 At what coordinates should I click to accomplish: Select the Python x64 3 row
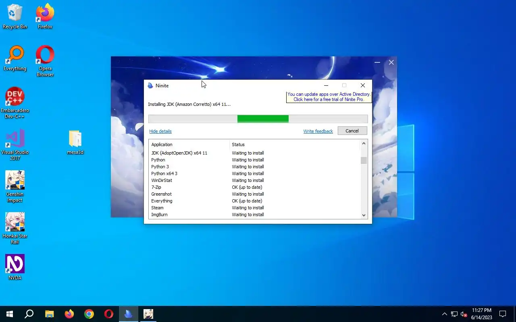coord(254,173)
